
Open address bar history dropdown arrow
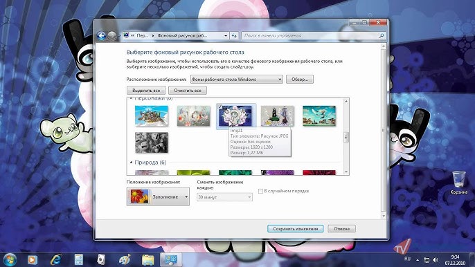(x=226, y=36)
